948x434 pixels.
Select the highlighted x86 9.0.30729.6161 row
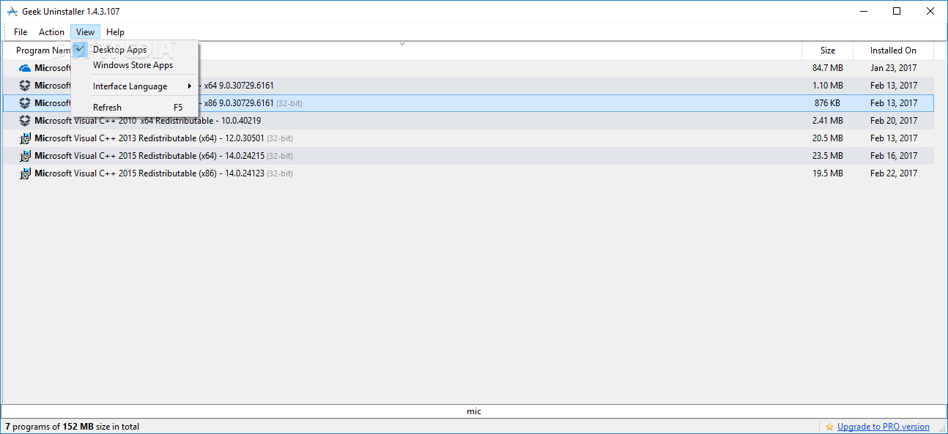pyautogui.click(x=468, y=103)
